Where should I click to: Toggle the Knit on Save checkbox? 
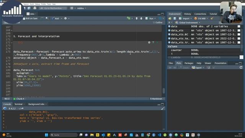(24, 18)
